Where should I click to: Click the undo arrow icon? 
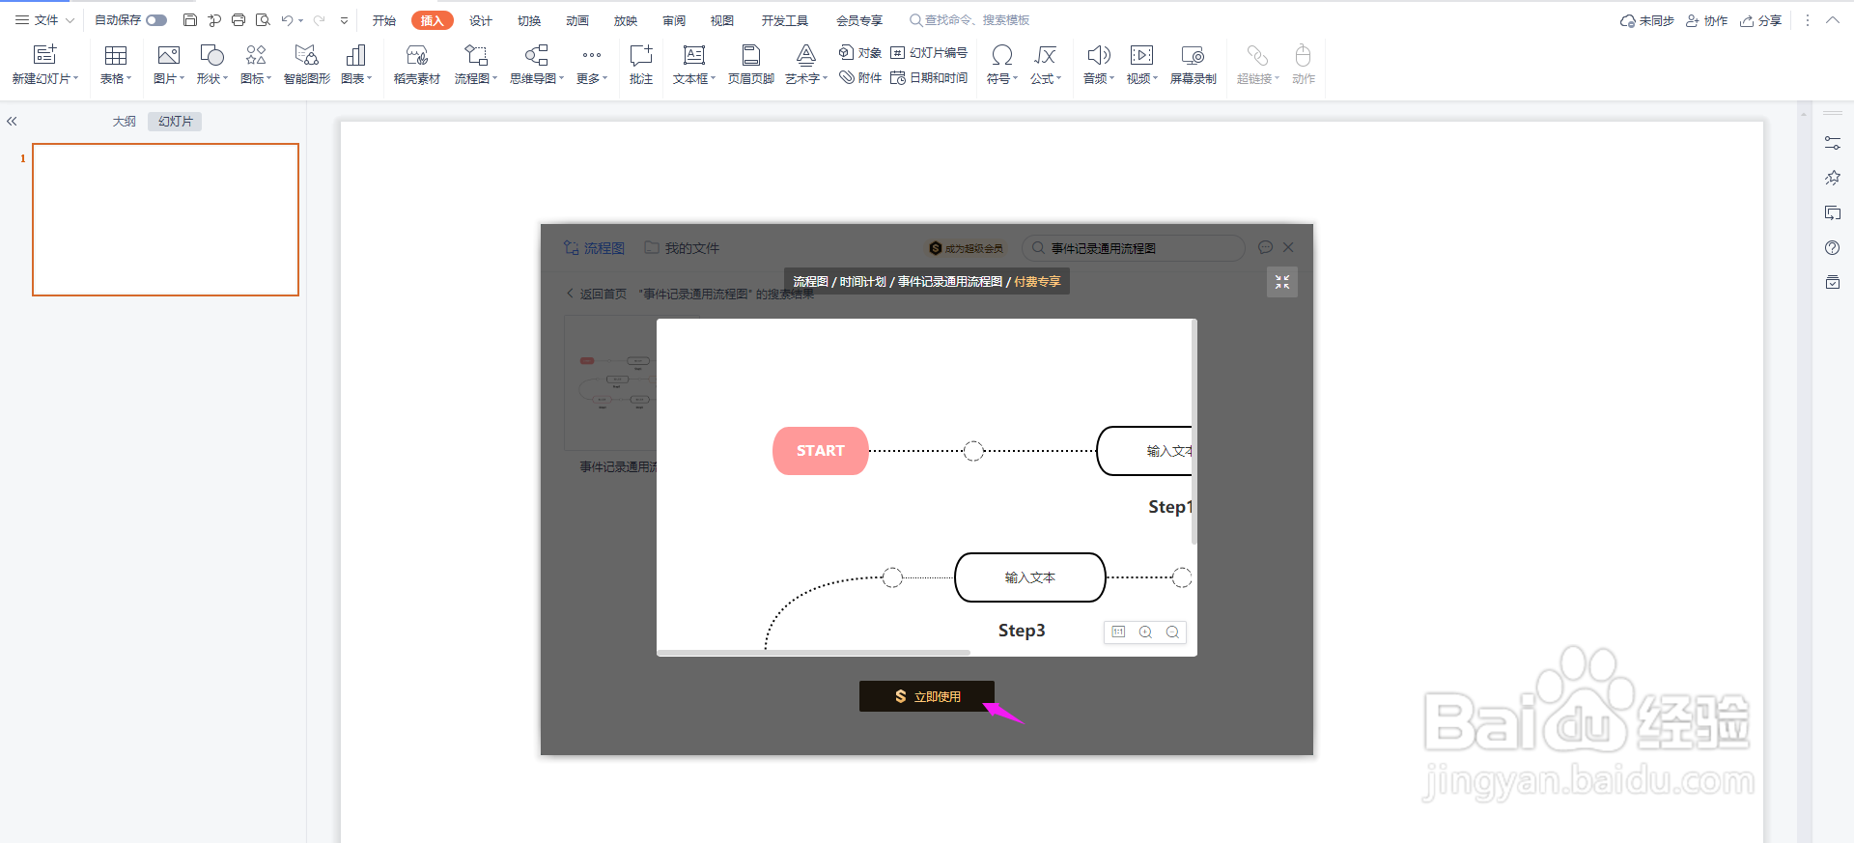pos(287,20)
